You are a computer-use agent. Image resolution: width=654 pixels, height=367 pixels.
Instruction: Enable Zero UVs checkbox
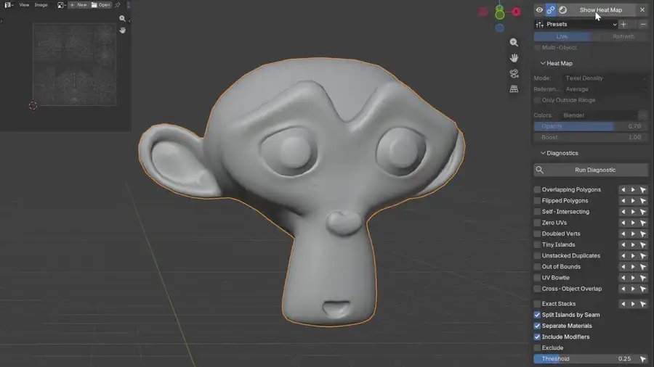(x=537, y=223)
